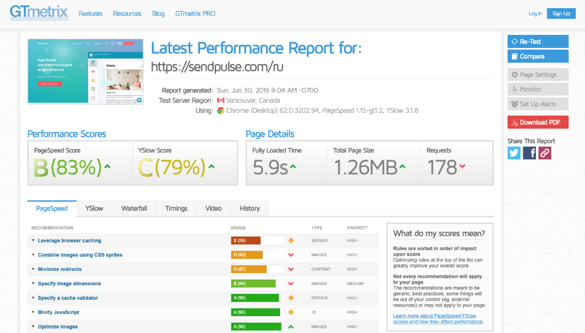Click the GTmetrix logo
Image resolution: width=585 pixels, height=333 pixels.
point(39,13)
